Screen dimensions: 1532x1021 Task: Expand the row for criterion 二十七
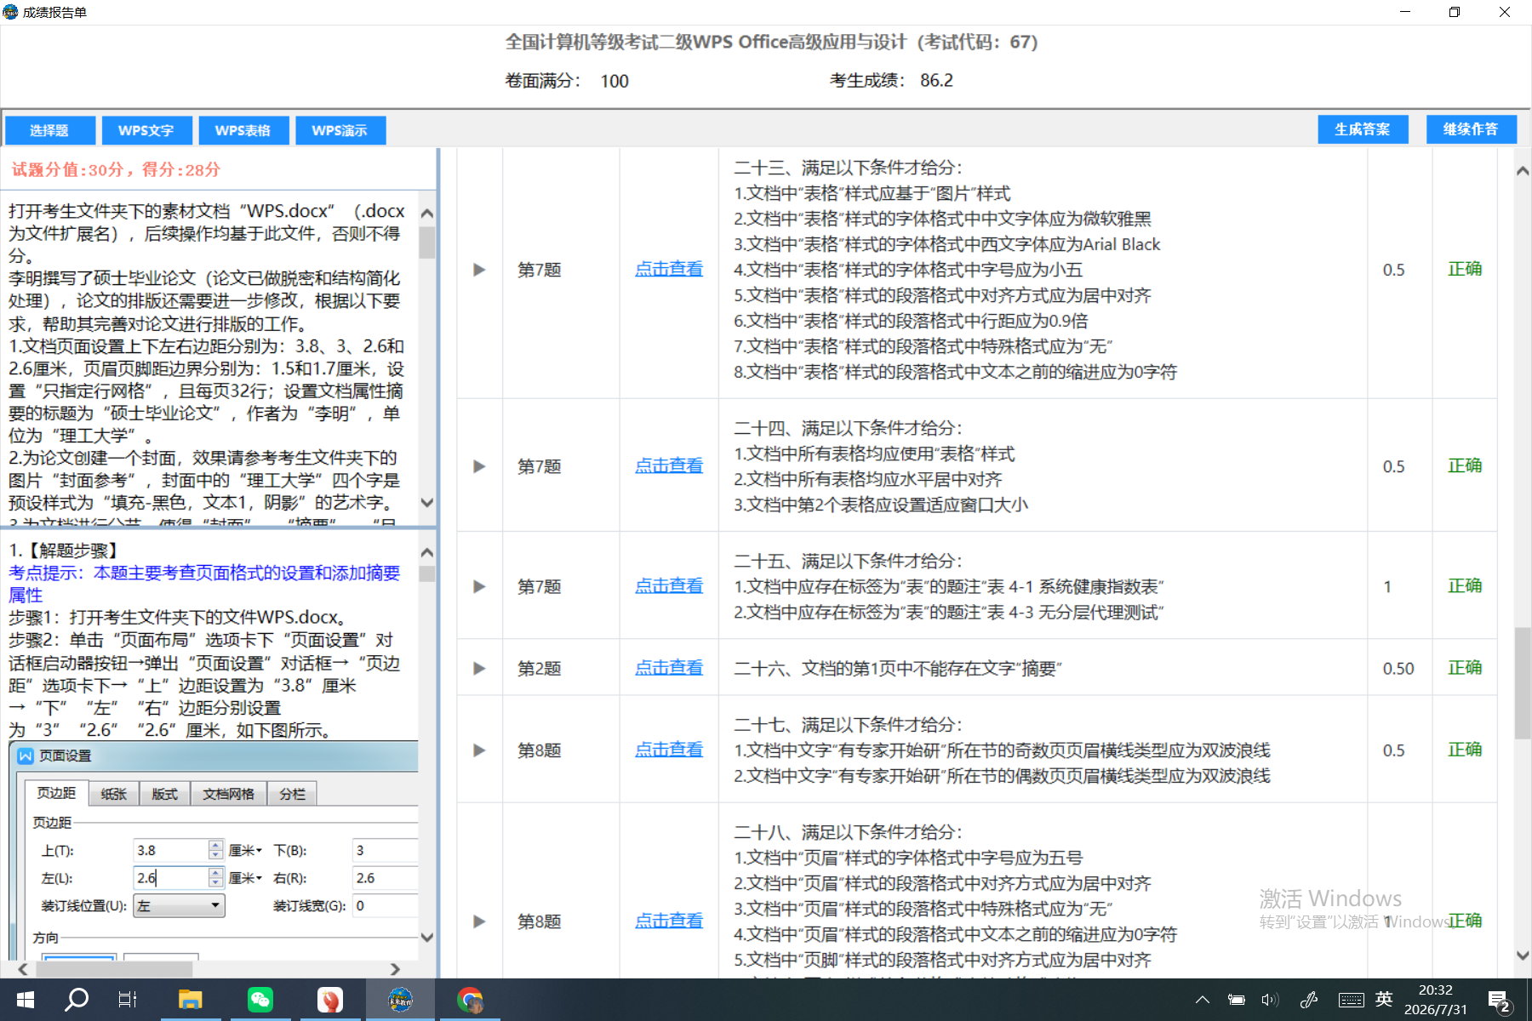coord(479,750)
